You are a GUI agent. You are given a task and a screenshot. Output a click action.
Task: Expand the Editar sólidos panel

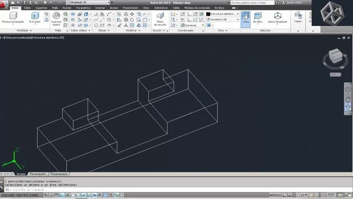pos(81,30)
